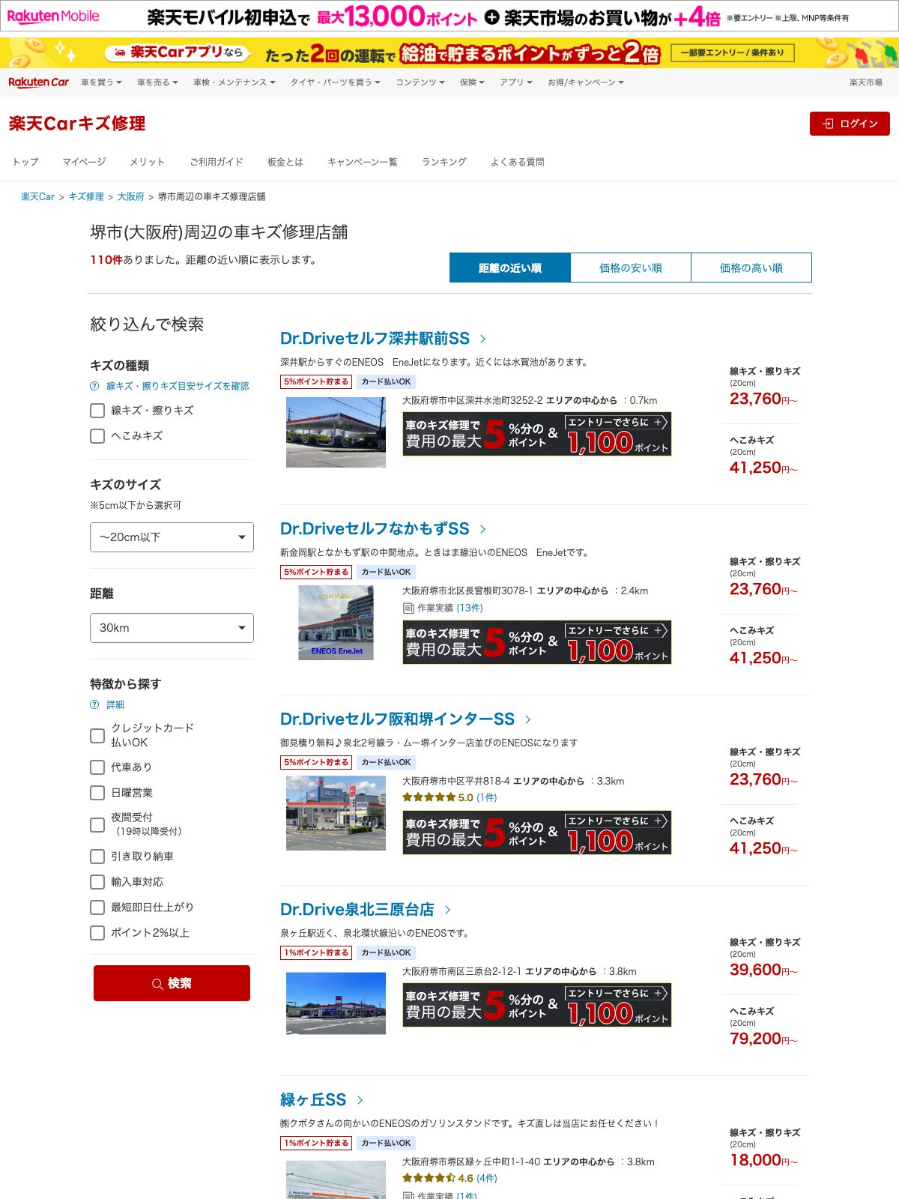Click the star rating 4.6 (4件)
Image resolution: width=899 pixels, height=1199 pixels.
(x=449, y=1178)
